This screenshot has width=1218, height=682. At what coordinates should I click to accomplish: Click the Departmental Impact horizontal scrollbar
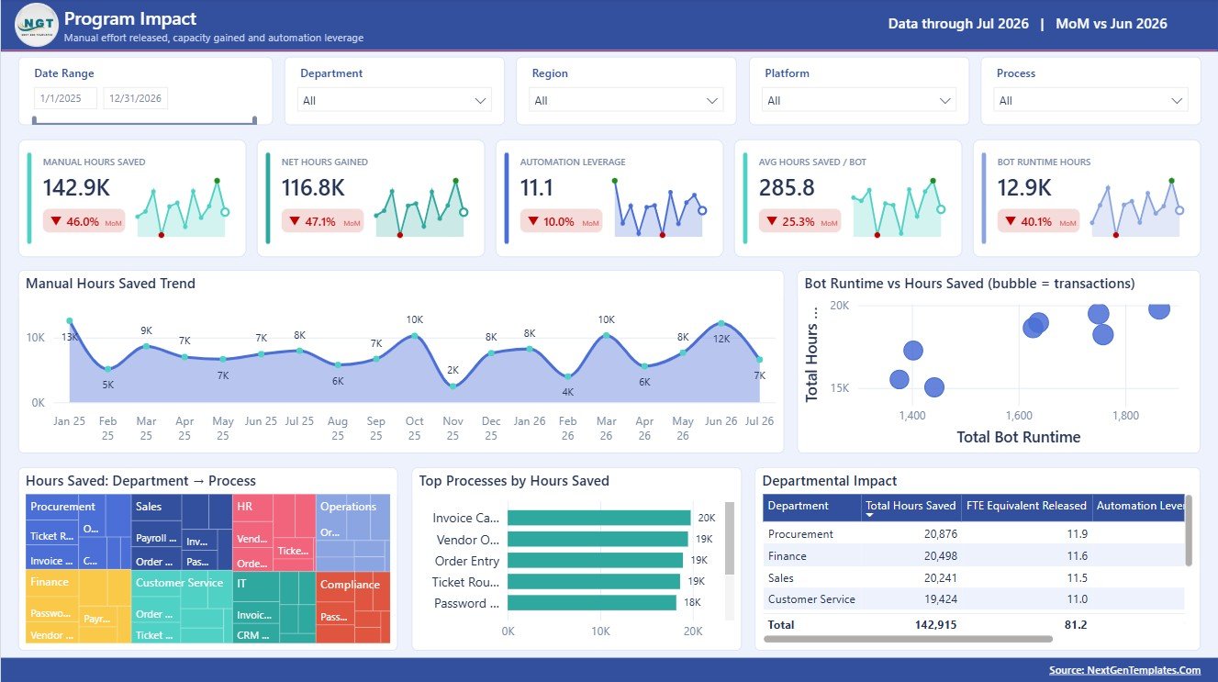(908, 639)
